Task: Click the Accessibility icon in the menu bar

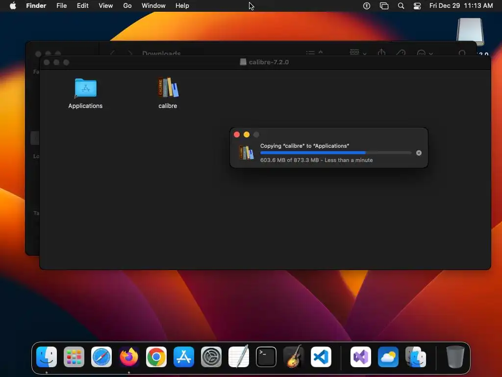Action: coord(367,6)
